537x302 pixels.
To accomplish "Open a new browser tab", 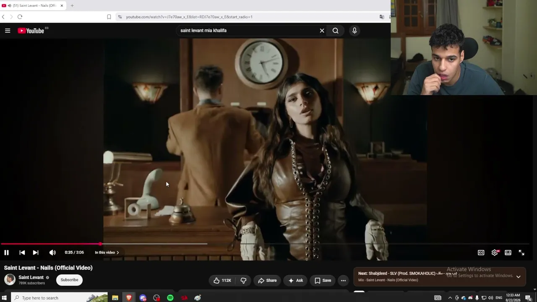I will 72,5.
